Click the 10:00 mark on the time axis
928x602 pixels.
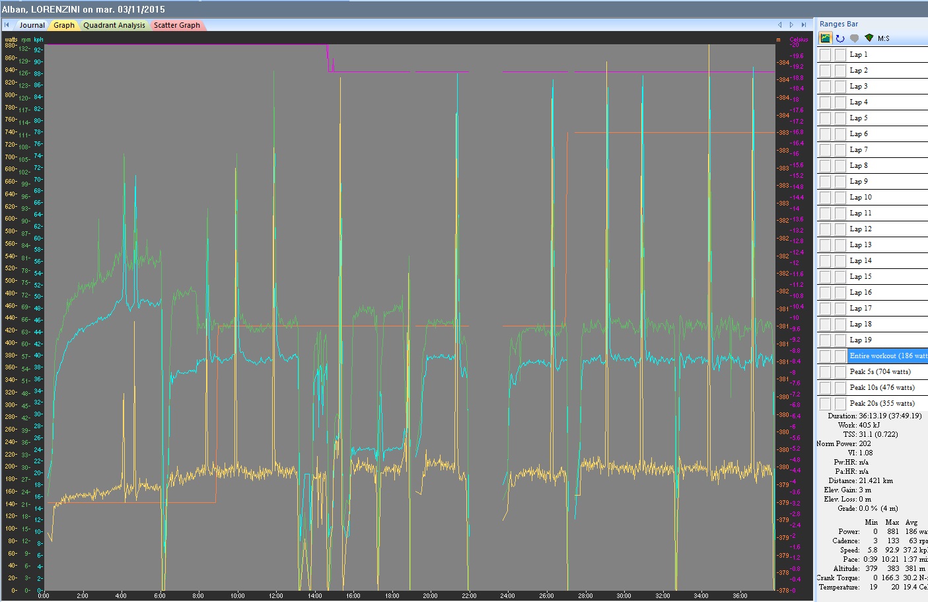[x=237, y=595]
